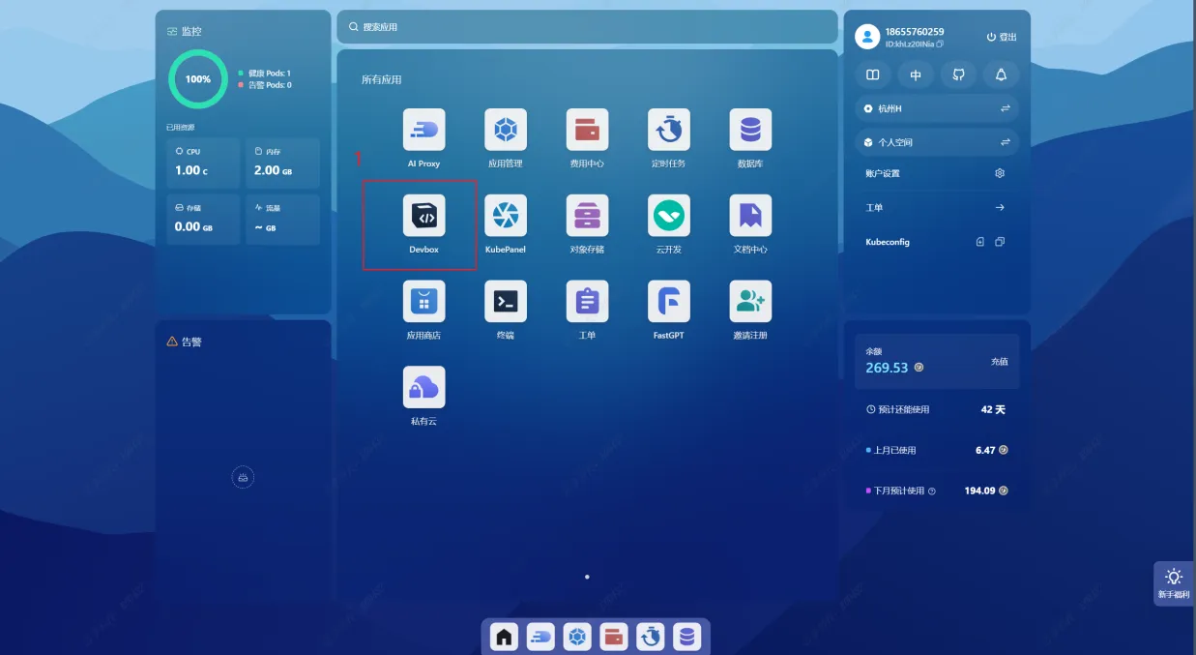Viewport: 1196px width, 655px height.
Task: Switch region via the 杭州H selector
Action: pyautogui.click(x=937, y=108)
